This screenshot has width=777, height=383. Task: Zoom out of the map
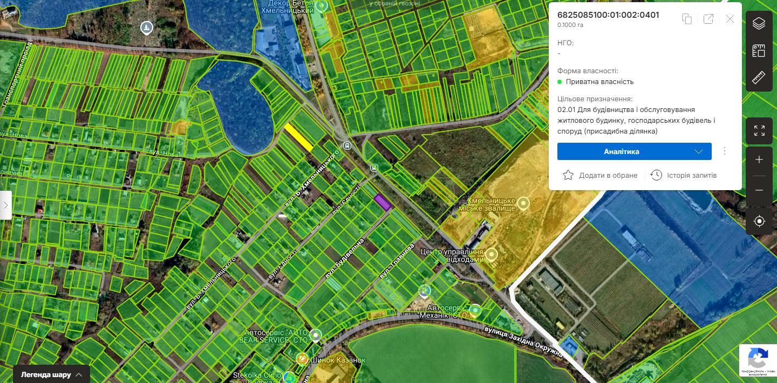[x=759, y=191]
